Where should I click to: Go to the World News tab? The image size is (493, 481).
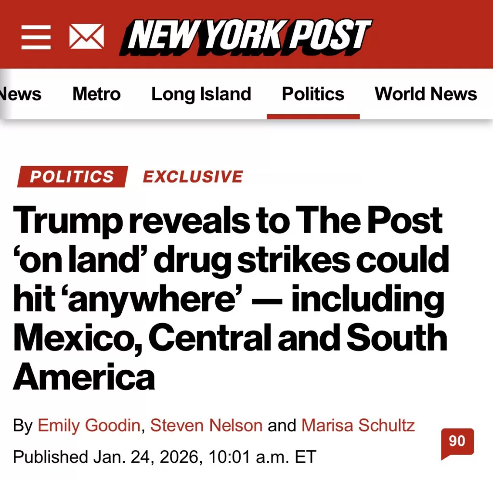pos(426,93)
